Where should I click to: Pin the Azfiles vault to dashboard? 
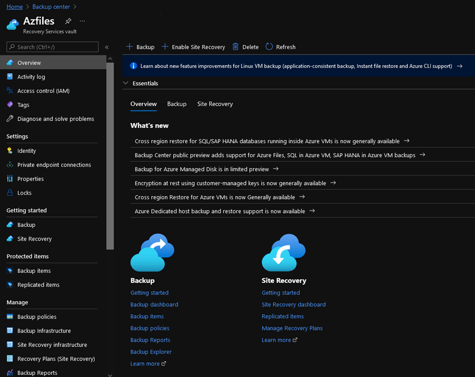[68, 21]
